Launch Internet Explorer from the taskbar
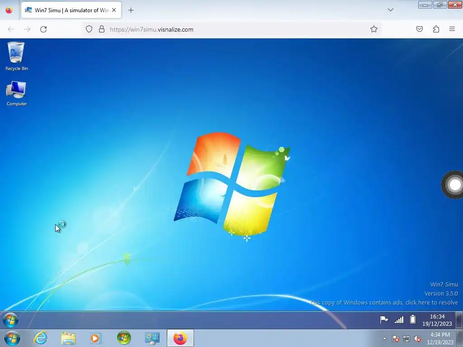 [40, 338]
